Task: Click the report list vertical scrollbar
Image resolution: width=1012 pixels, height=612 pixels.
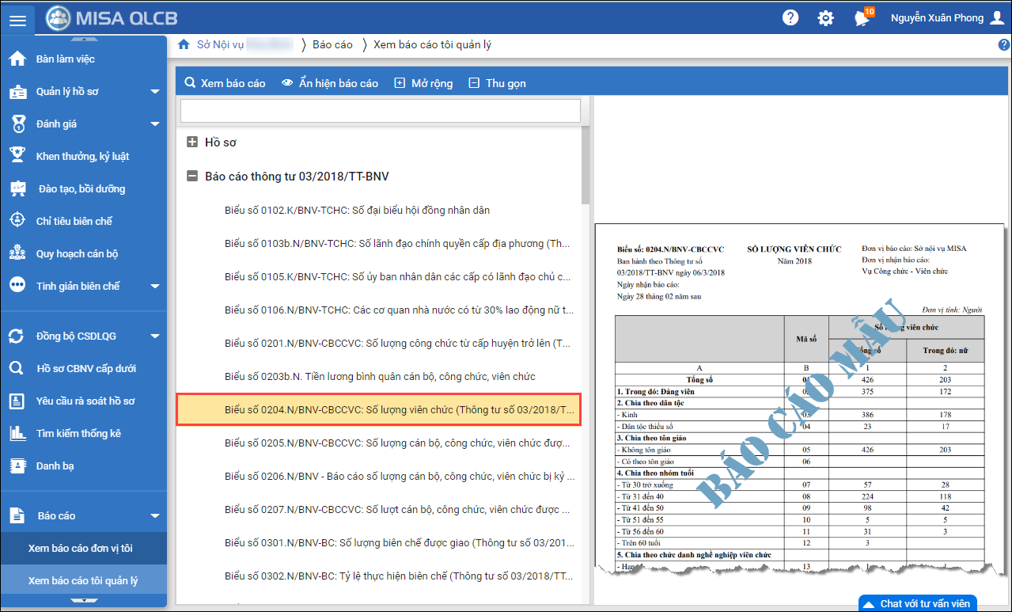Action: 585,166
